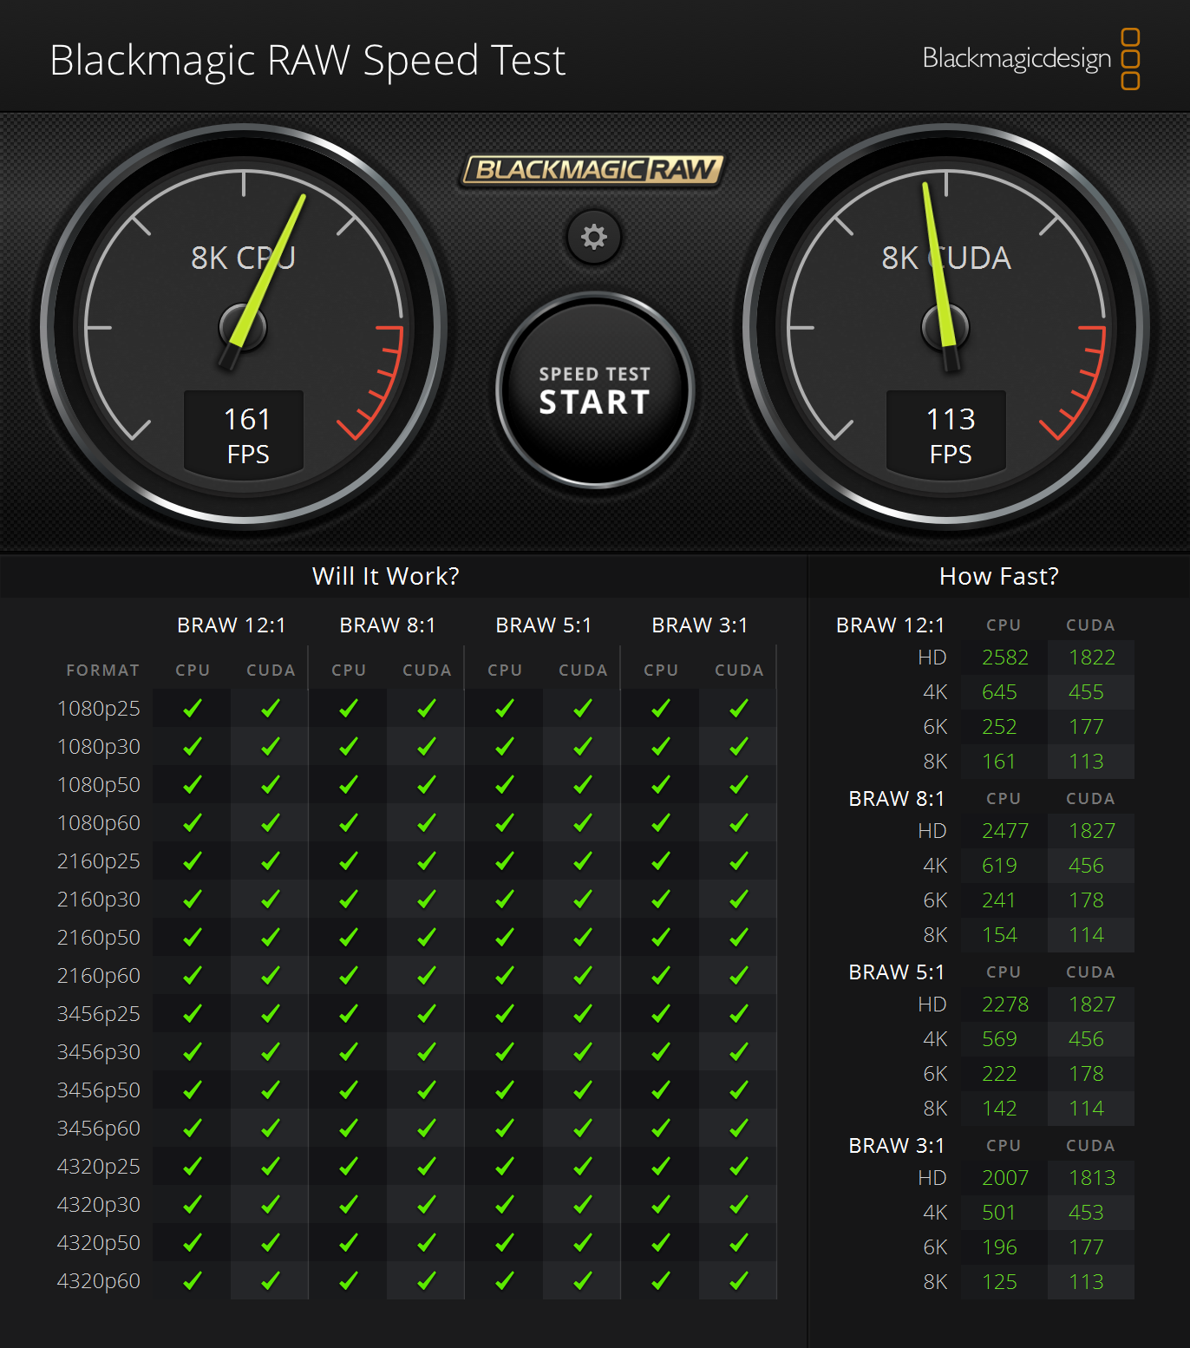This screenshot has height=1348, width=1190.
Task: Click BRAW 3:1 HD CPU value 2007
Action: click(x=1005, y=1178)
